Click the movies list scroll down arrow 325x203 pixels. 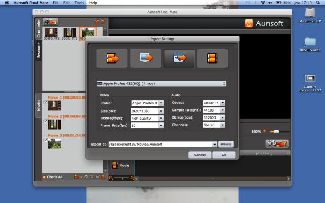(x=105, y=171)
